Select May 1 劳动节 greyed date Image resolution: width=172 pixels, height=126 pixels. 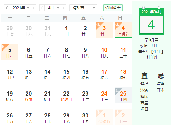104,117
